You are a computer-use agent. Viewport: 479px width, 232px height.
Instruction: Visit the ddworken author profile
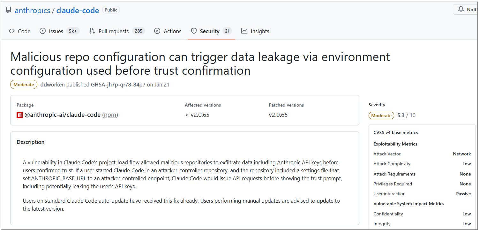[x=53, y=85]
